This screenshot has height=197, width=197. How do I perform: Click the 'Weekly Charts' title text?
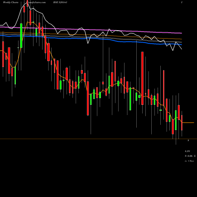[11, 2]
